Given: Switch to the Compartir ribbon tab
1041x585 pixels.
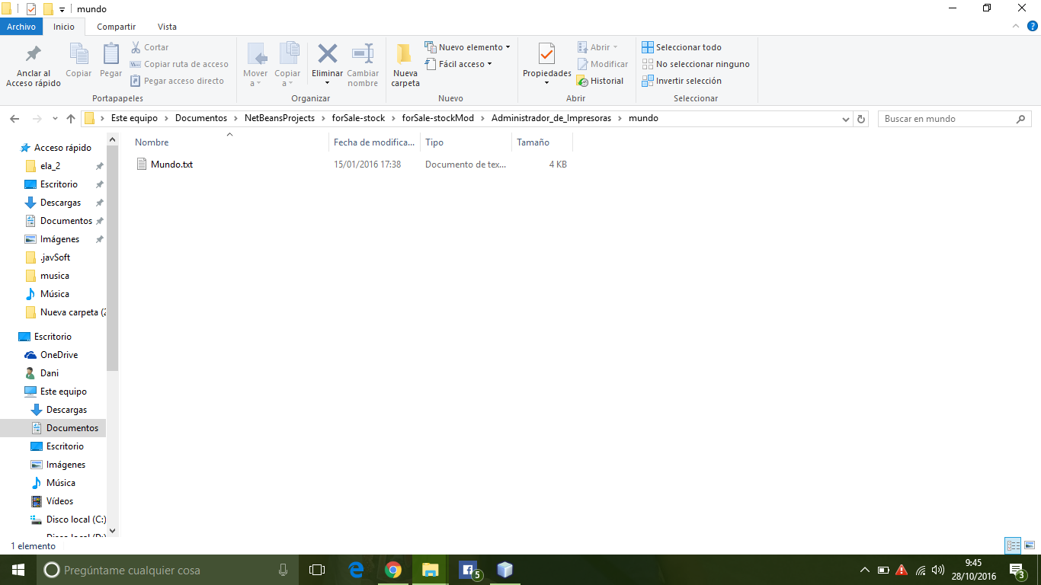Looking at the screenshot, I should coord(117,27).
